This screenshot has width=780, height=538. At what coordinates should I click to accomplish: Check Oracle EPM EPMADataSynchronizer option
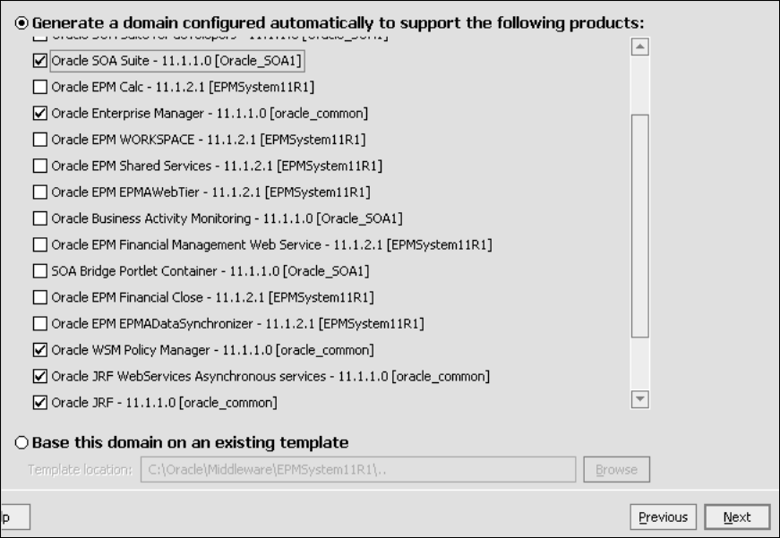coord(39,323)
